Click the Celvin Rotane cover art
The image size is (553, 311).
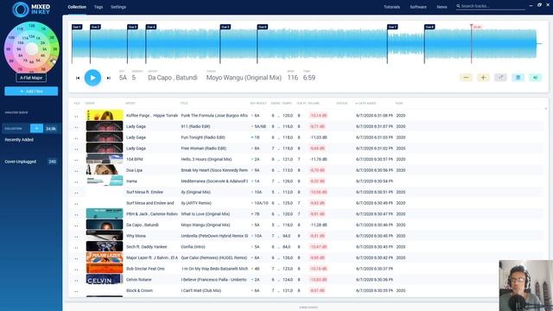105,279
